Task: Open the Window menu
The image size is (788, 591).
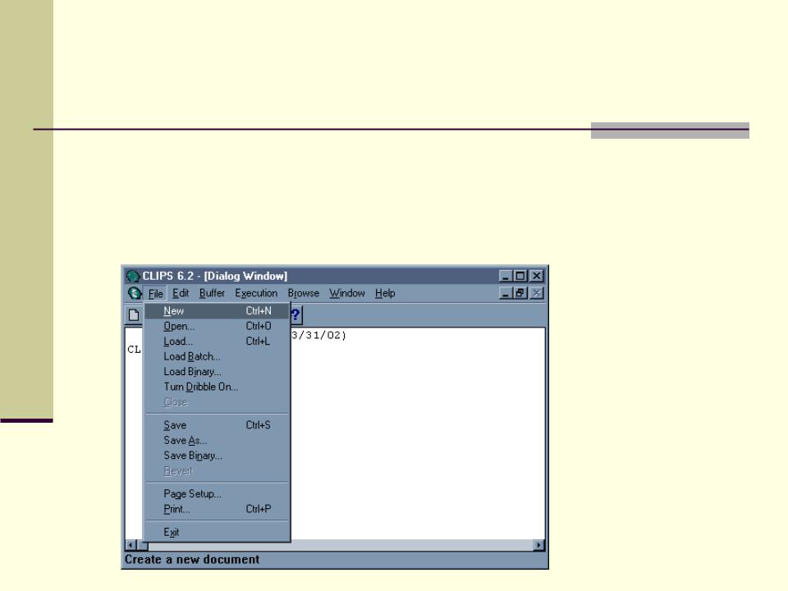Action: pyautogui.click(x=346, y=293)
